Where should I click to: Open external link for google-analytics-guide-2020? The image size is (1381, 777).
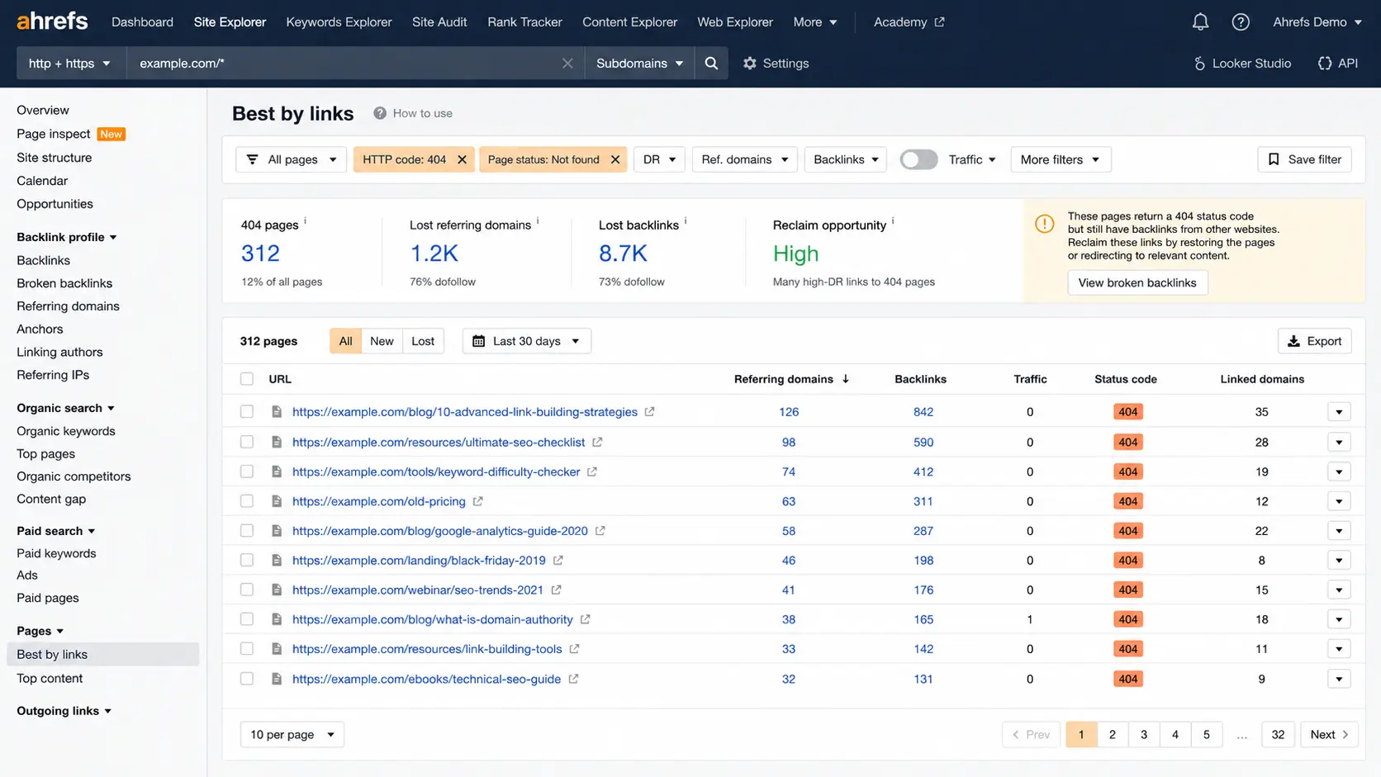point(600,531)
